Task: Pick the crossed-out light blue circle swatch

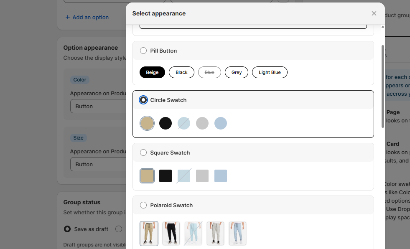Action: point(184,123)
